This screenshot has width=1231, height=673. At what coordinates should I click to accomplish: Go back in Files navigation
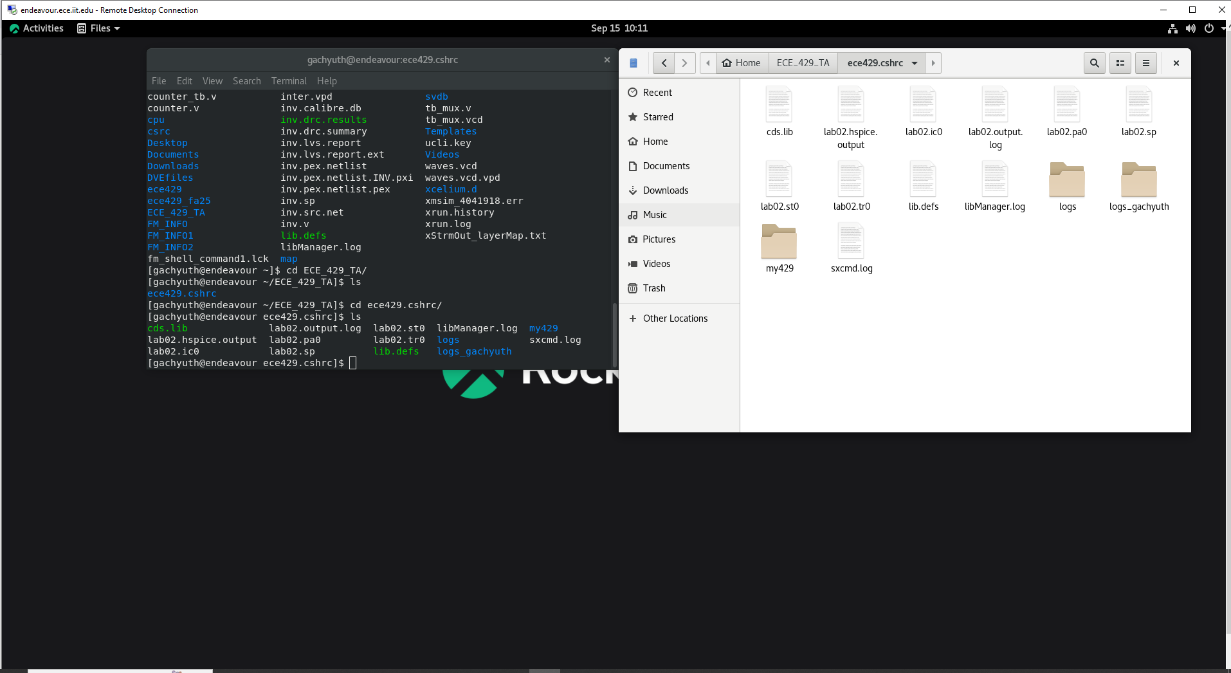pos(664,63)
